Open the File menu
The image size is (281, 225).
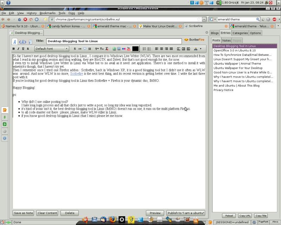(x=4, y=13)
